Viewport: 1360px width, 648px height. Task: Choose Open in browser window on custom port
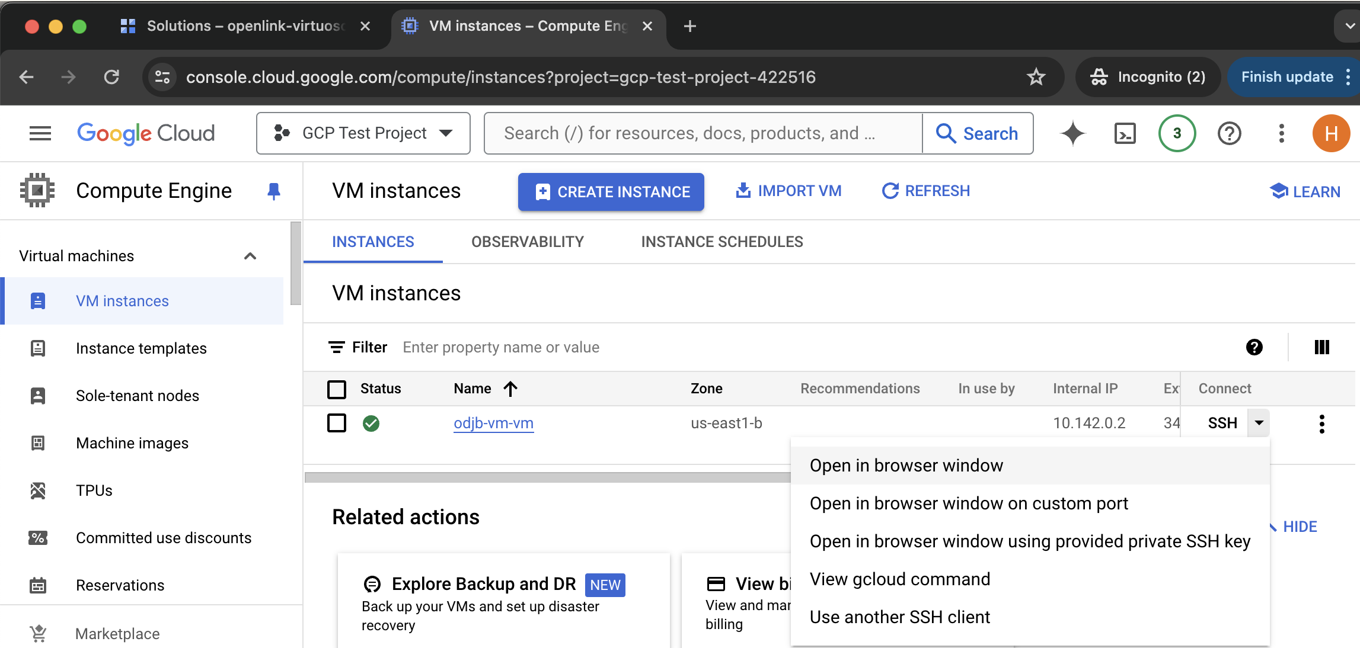pos(1030,503)
